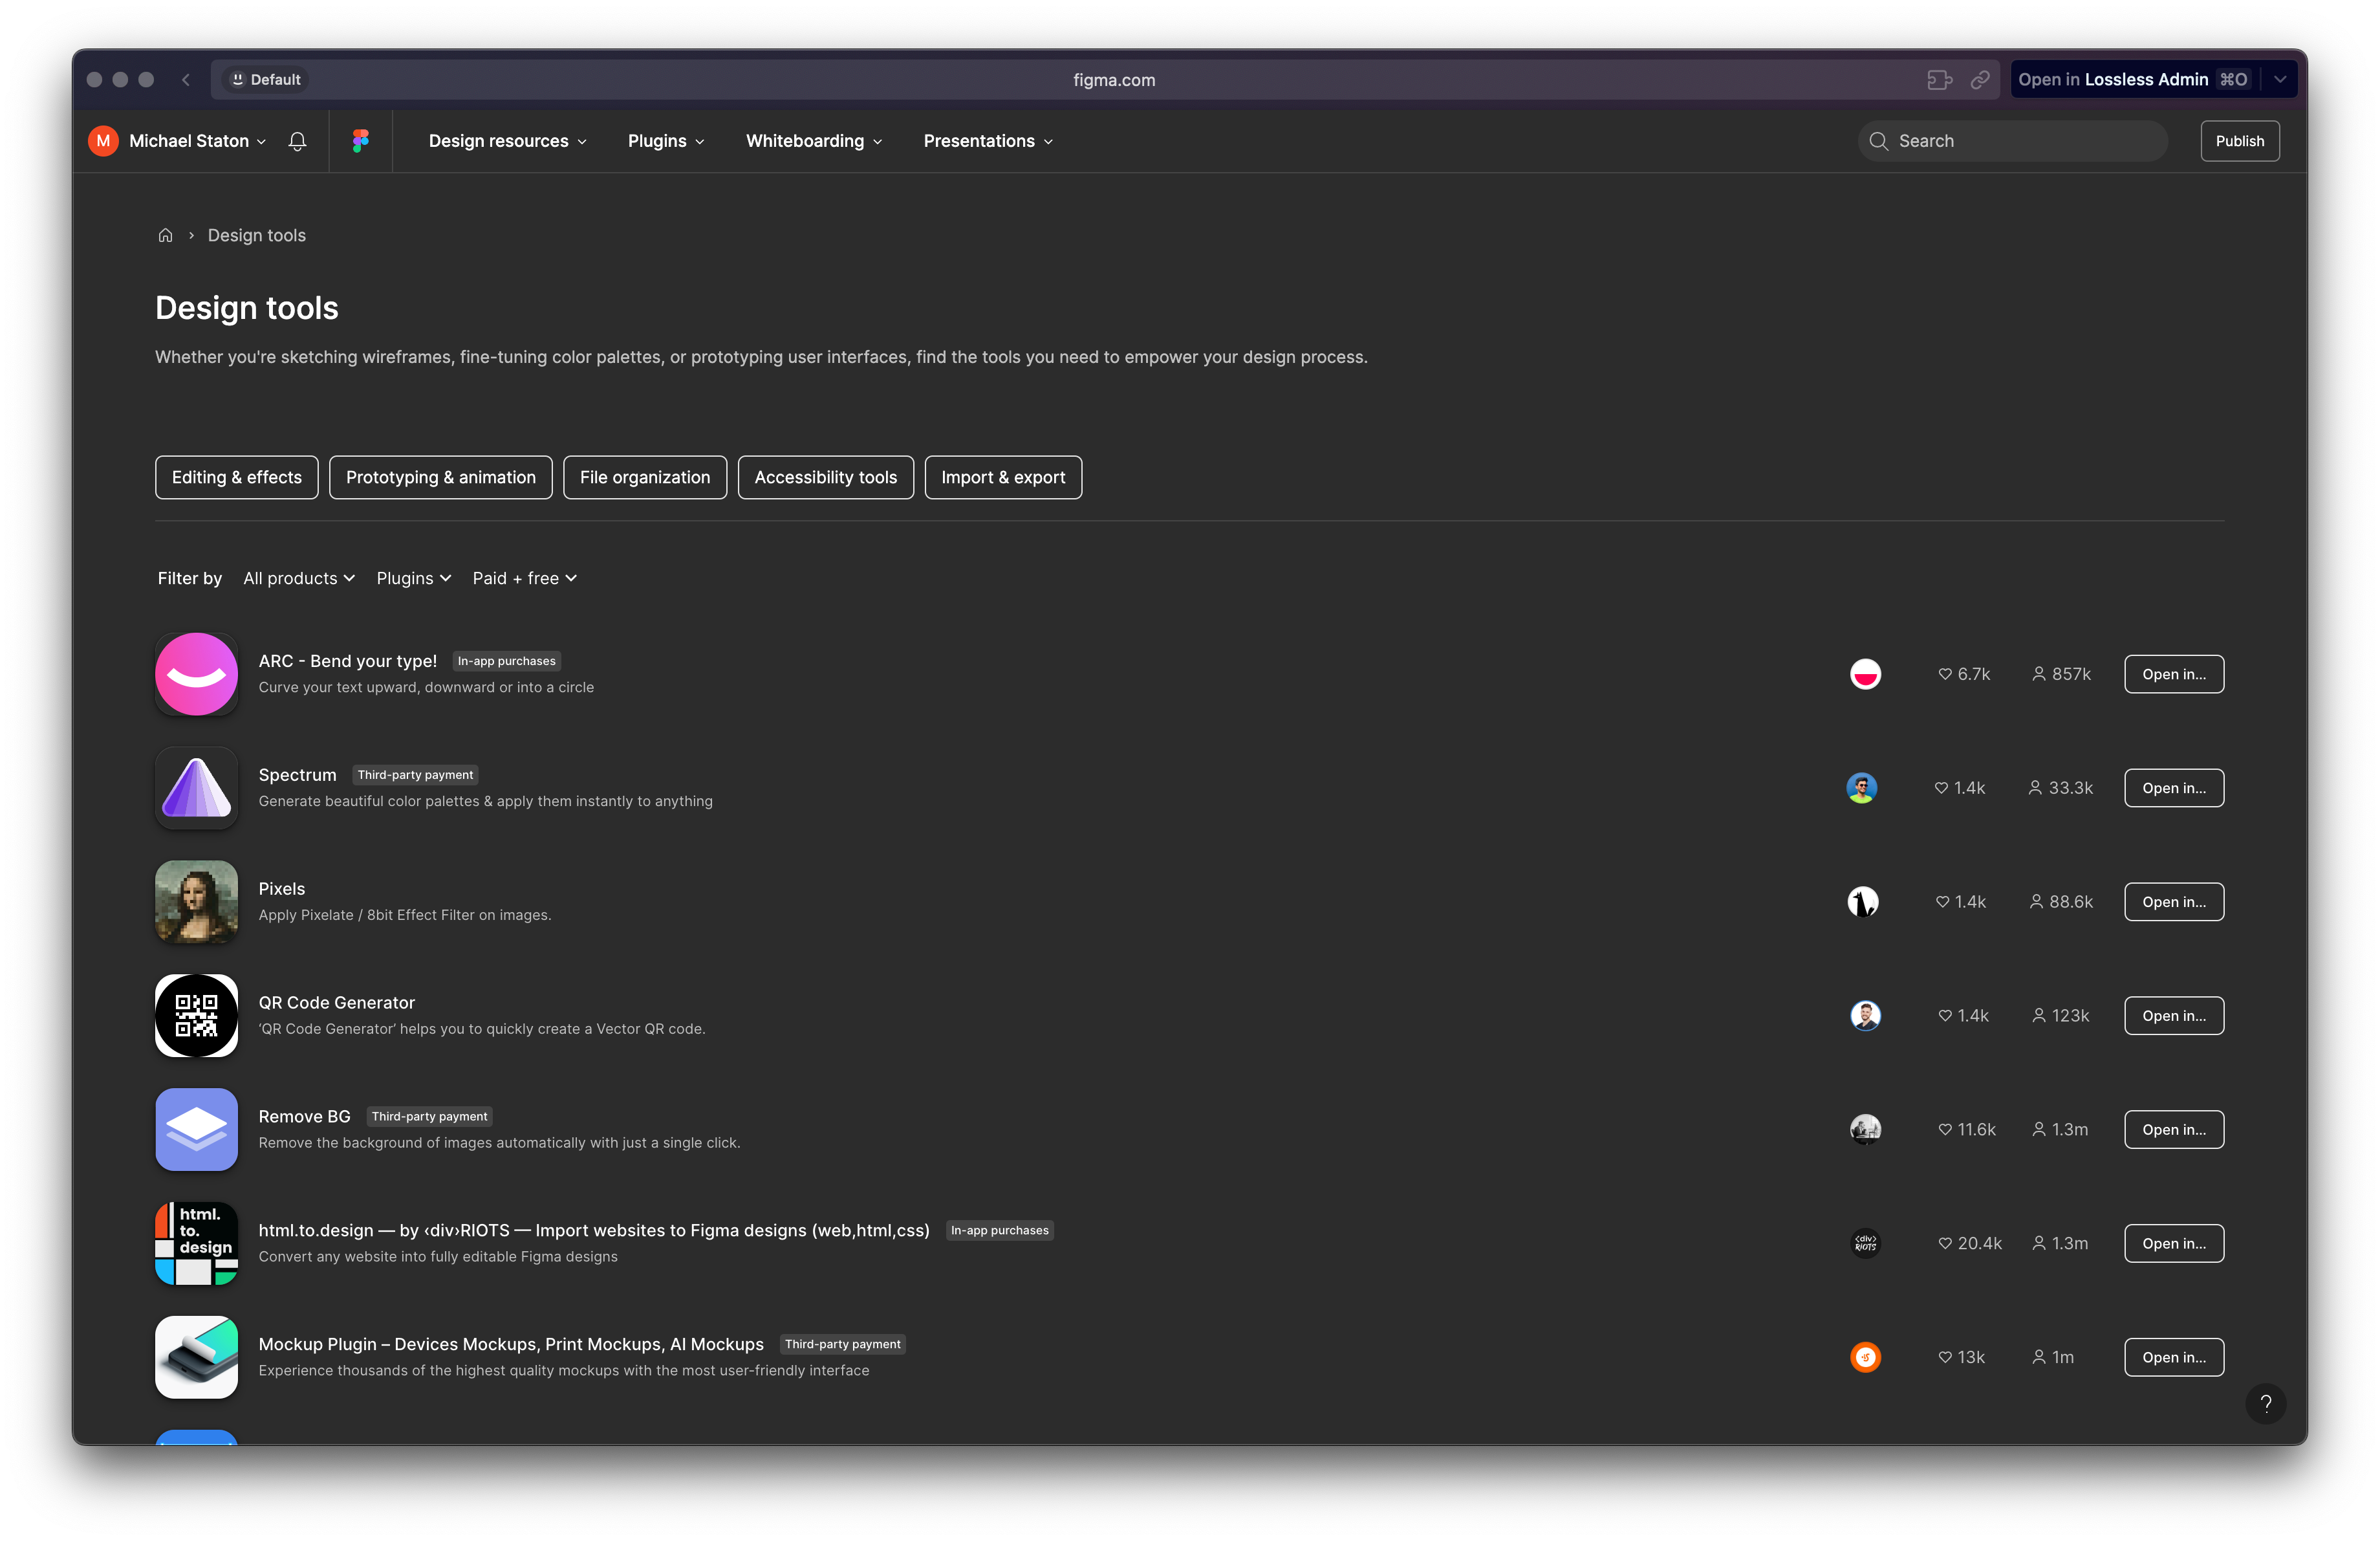Open the Mockup Plugin title link
2380x1541 pixels.
(511, 1345)
